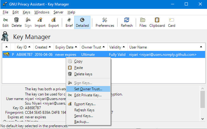Click 'Expires at: never expires' in details
The height and width of the screenshot is (129, 207).
pos(27,117)
